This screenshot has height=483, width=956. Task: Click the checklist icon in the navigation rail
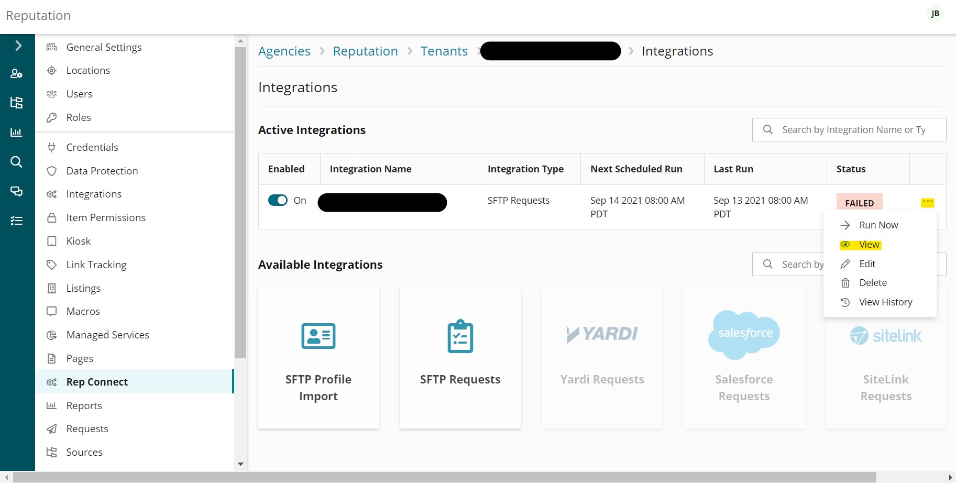17,221
